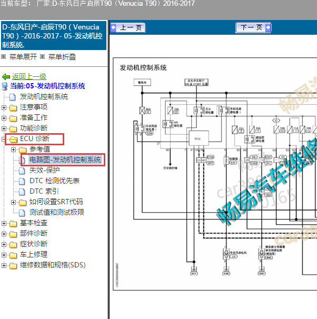Click the 功能诊断 folder icon
The width and height of the screenshot is (317, 319).
[13, 129]
